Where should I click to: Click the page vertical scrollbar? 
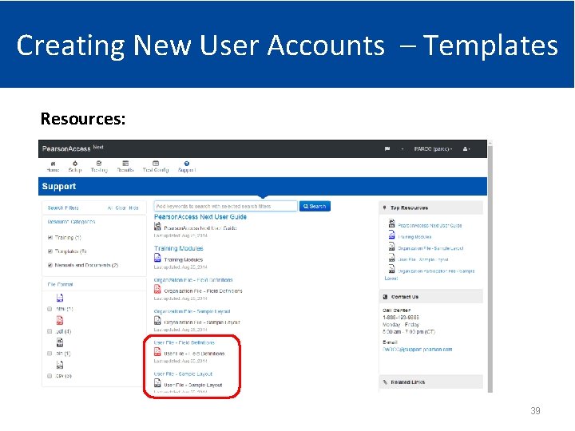[490, 267]
